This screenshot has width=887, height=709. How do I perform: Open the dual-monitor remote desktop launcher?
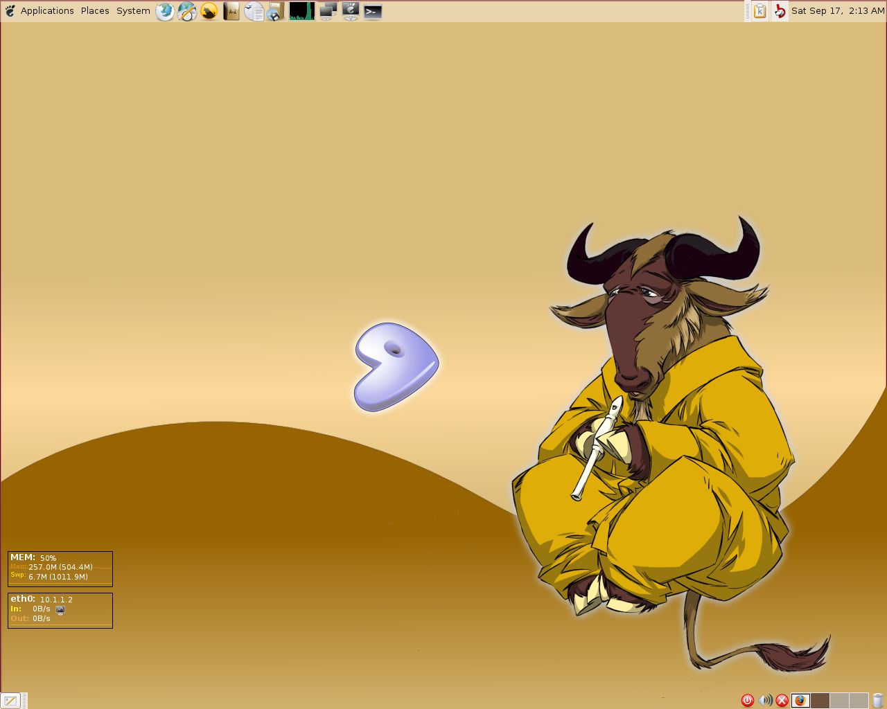click(328, 11)
